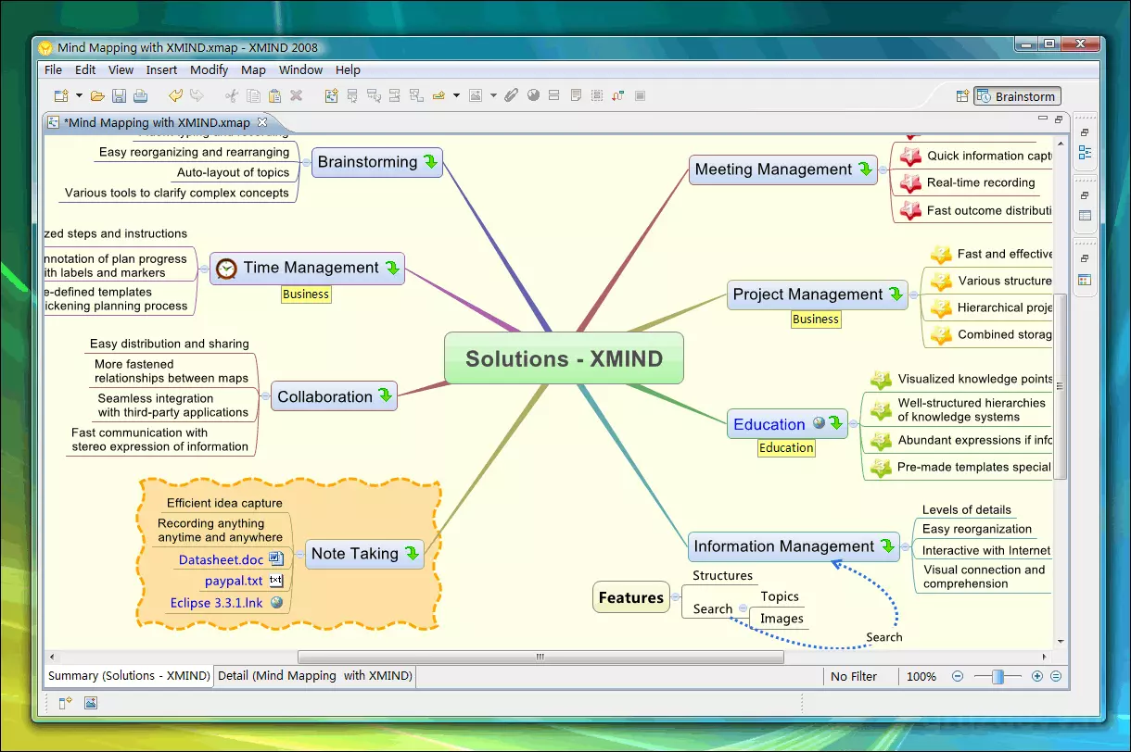Click the Open Perspective icon beside Brainstorm
The height and width of the screenshot is (752, 1131).
click(x=962, y=96)
